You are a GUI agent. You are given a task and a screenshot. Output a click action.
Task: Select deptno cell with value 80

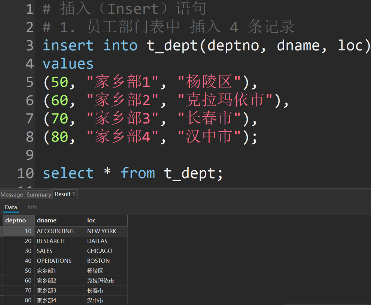19,300
